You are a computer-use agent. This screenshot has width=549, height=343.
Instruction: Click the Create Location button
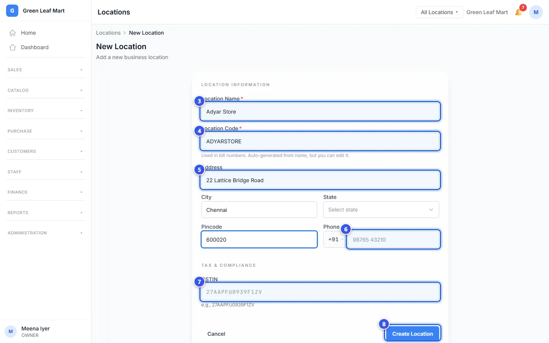[x=413, y=334]
